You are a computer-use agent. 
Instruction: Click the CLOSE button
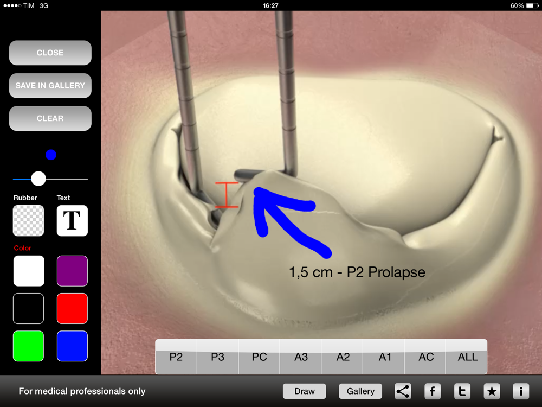[50, 53]
